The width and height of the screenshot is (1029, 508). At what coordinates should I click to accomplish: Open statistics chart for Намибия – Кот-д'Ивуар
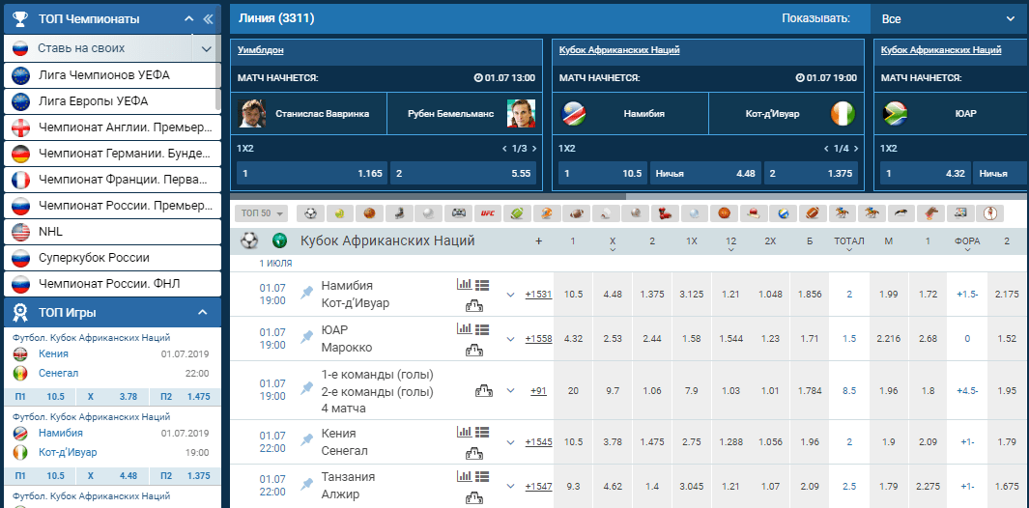(x=464, y=284)
